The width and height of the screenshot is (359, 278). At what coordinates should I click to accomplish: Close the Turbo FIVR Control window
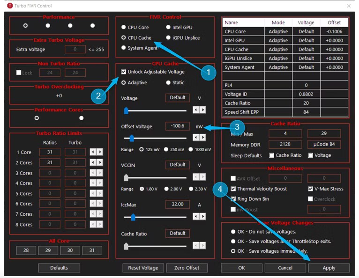349,6
